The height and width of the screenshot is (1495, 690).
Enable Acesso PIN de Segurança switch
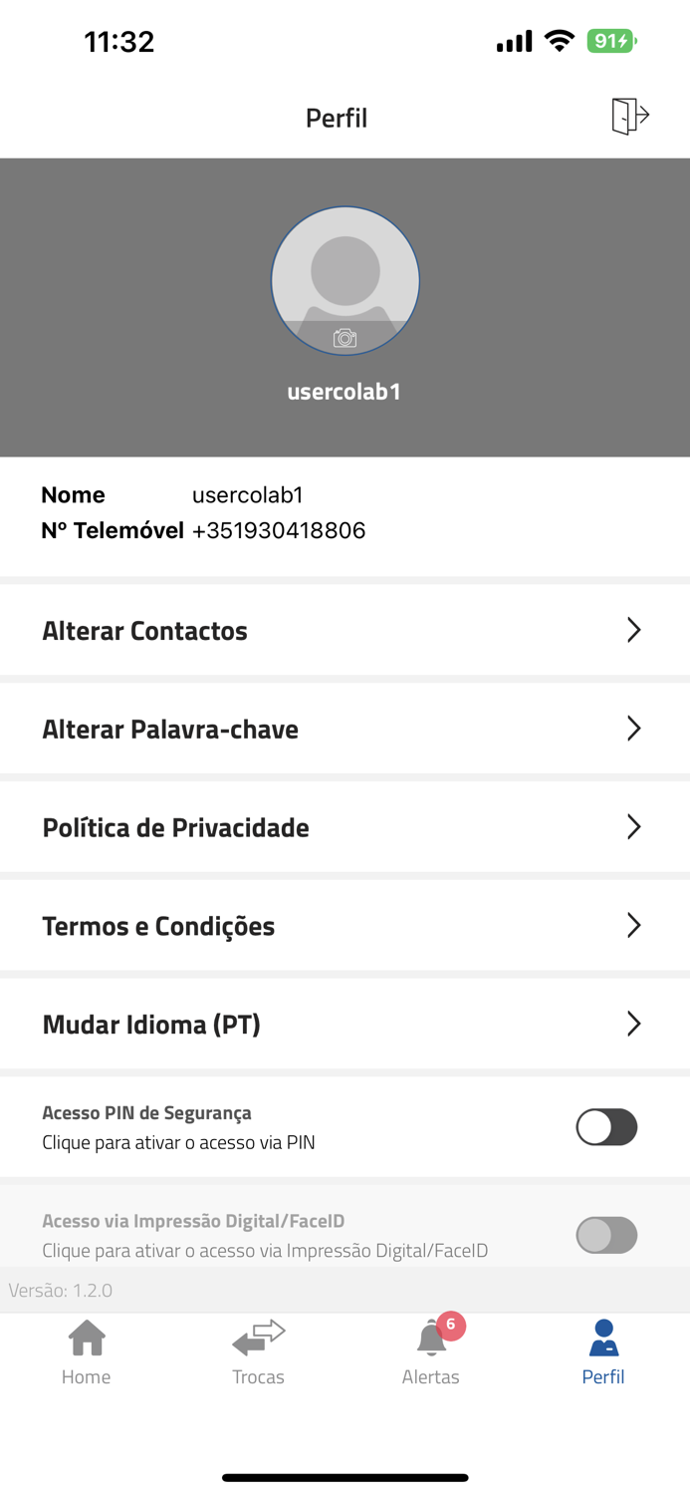(606, 1126)
